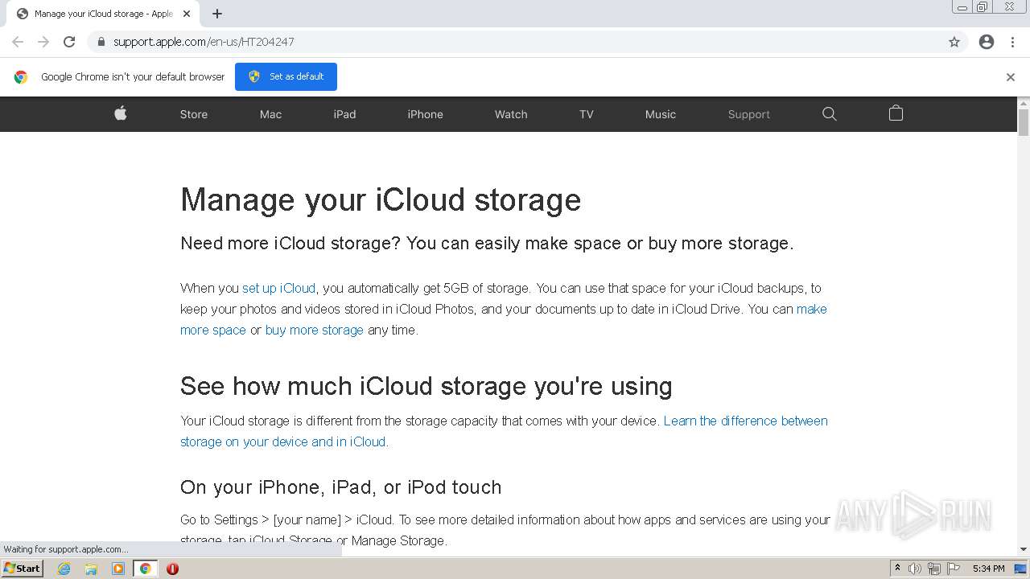Open the shopping bag icon

coord(896,113)
